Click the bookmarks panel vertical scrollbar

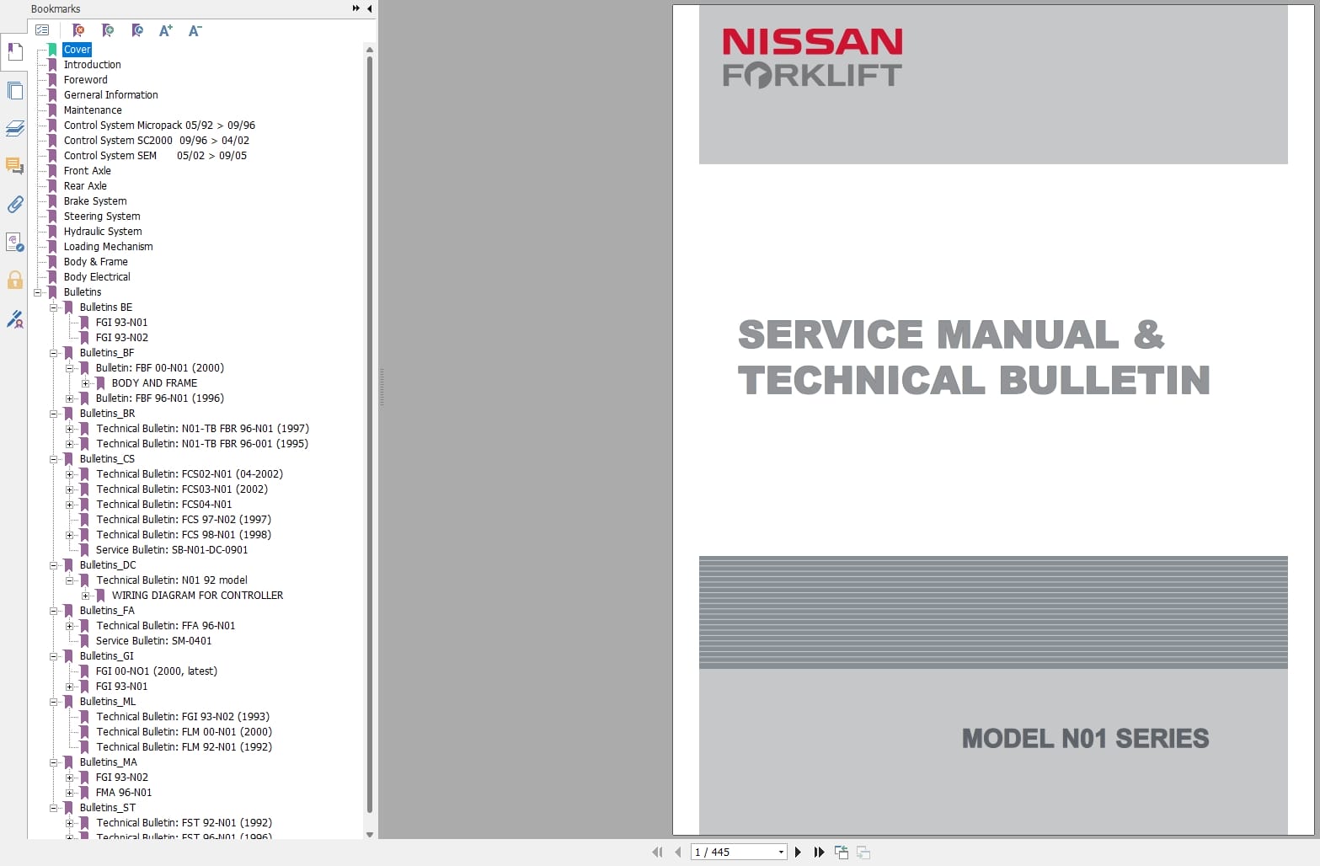pos(369,435)
